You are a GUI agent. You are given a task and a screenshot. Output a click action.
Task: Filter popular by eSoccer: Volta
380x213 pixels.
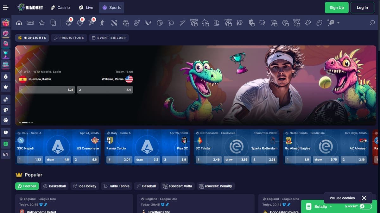(x=177, y=186)
